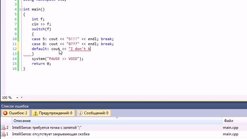Toggle the Предупреждений: 0 warnings filter
Screen dimensions: 247x139
click(53, 113)
